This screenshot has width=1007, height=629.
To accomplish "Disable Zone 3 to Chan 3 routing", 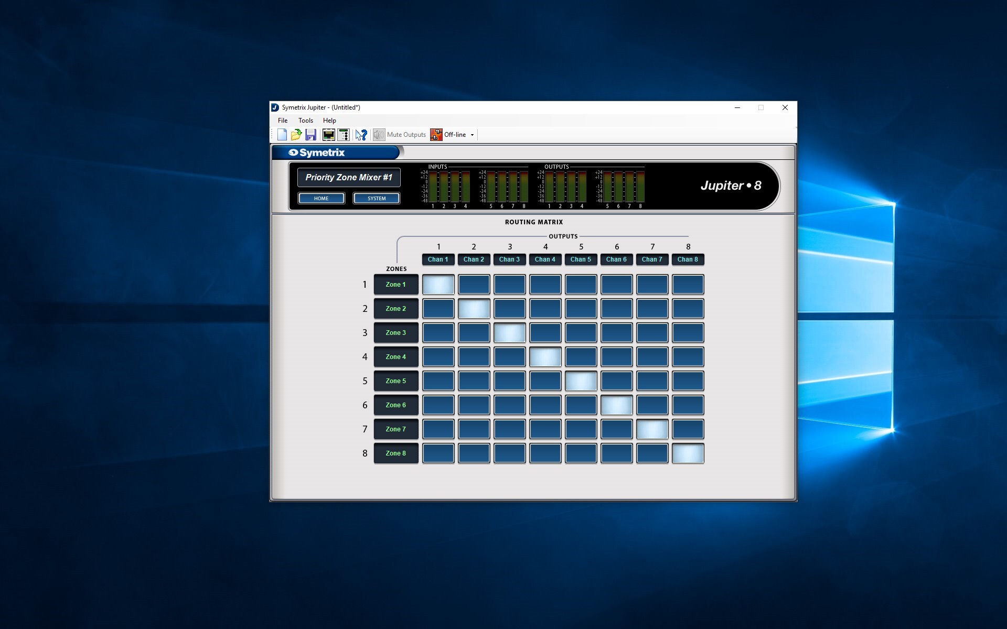I will pos(509,333).
